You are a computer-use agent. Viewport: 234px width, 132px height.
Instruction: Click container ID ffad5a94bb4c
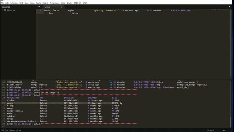click(x=14, y=87)
